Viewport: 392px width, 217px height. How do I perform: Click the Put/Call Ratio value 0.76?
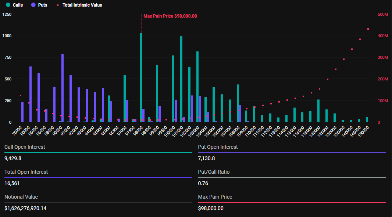203,183
